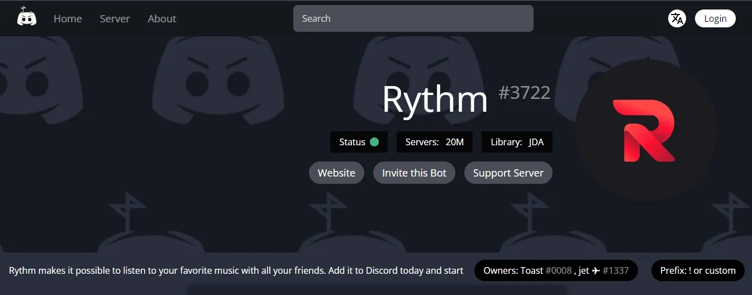Image resolution: width=752 pixels, height=295 pixels.
Task: Click owner Toast #0008
Action: pos(546,270)
